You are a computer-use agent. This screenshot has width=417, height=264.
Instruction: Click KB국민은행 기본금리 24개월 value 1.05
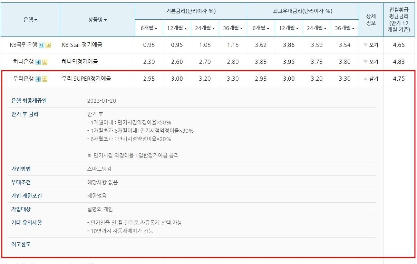point(205,45)
